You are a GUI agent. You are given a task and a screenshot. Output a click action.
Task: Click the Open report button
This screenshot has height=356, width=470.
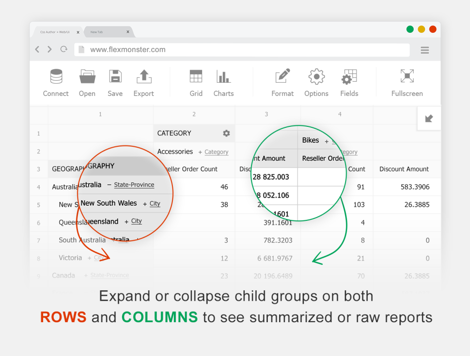pyautogui.click(x=87, y=82)
